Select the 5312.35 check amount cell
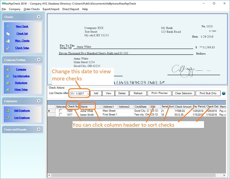This screenshot has width=230, height=179. (183, 115)
